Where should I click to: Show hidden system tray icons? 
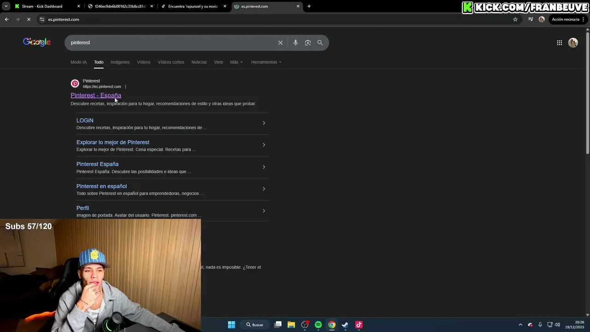[x=520, y=325]
